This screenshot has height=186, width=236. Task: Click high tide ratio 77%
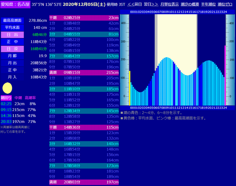coord(31,110)
